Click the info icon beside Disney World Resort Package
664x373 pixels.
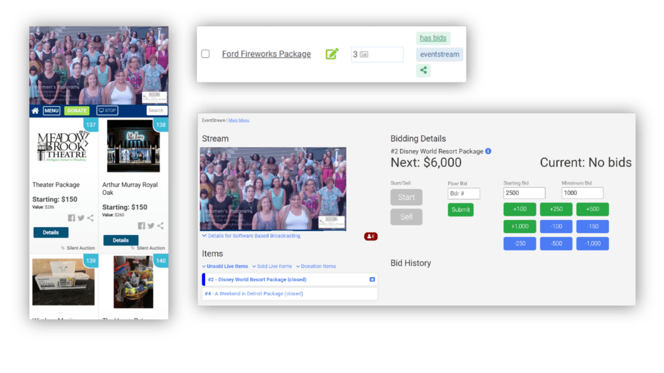488,152
